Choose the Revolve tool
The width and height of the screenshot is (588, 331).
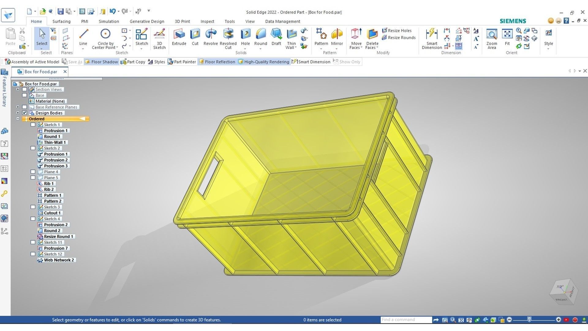point(211,37)
